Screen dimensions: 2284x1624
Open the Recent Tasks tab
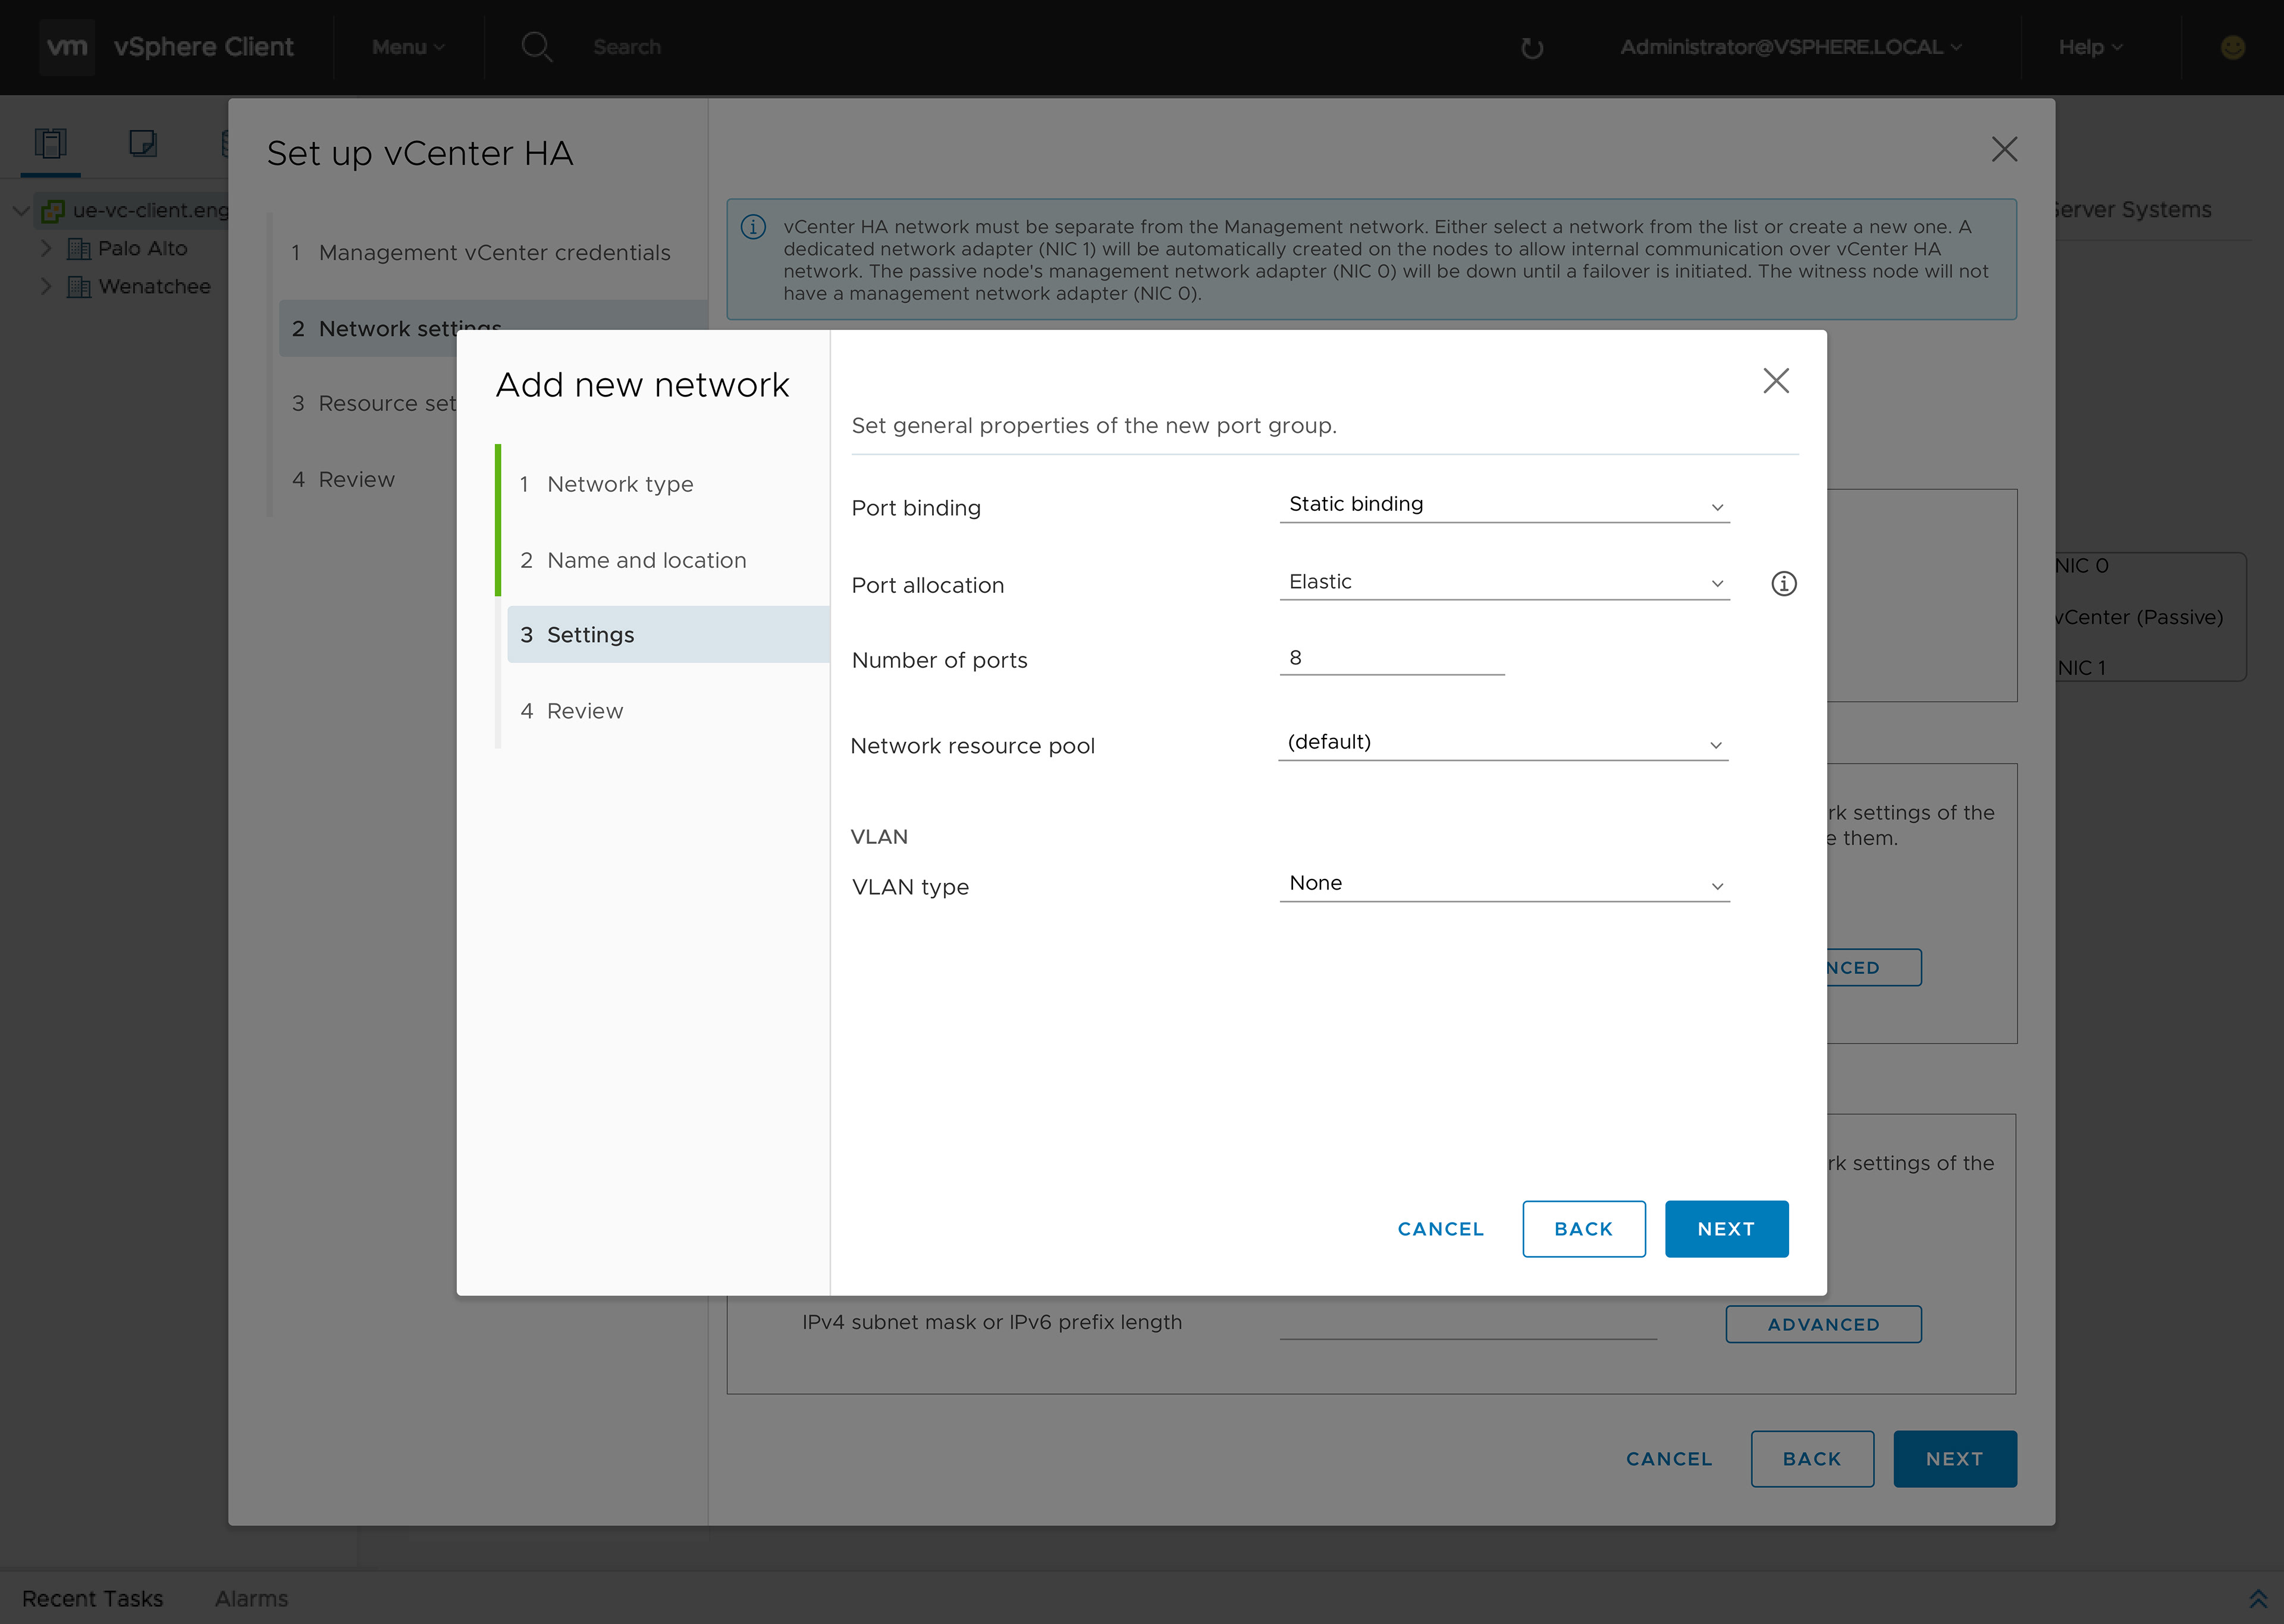(93, 1598)
